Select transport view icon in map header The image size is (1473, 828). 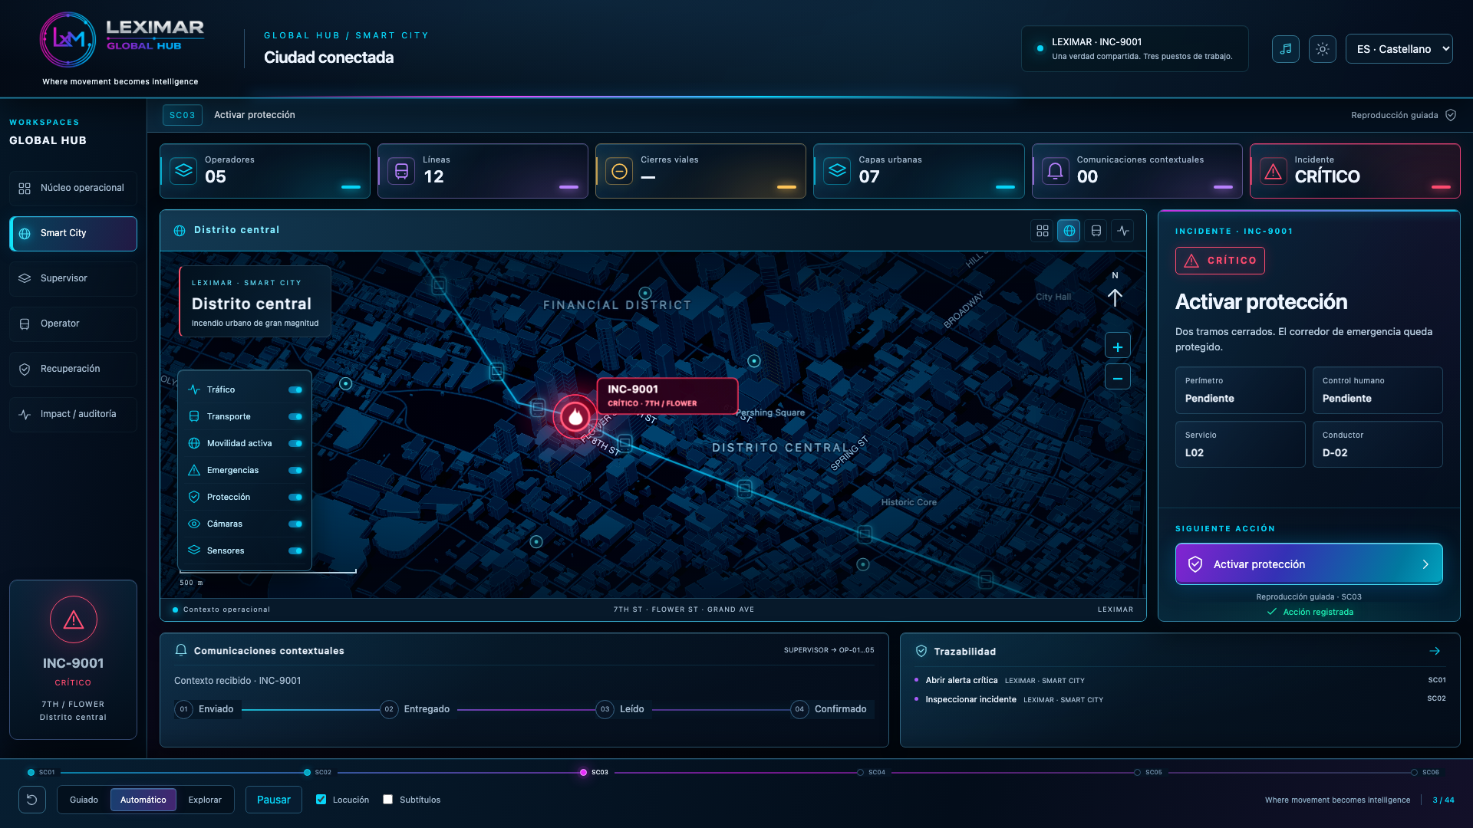(1096, 231)
